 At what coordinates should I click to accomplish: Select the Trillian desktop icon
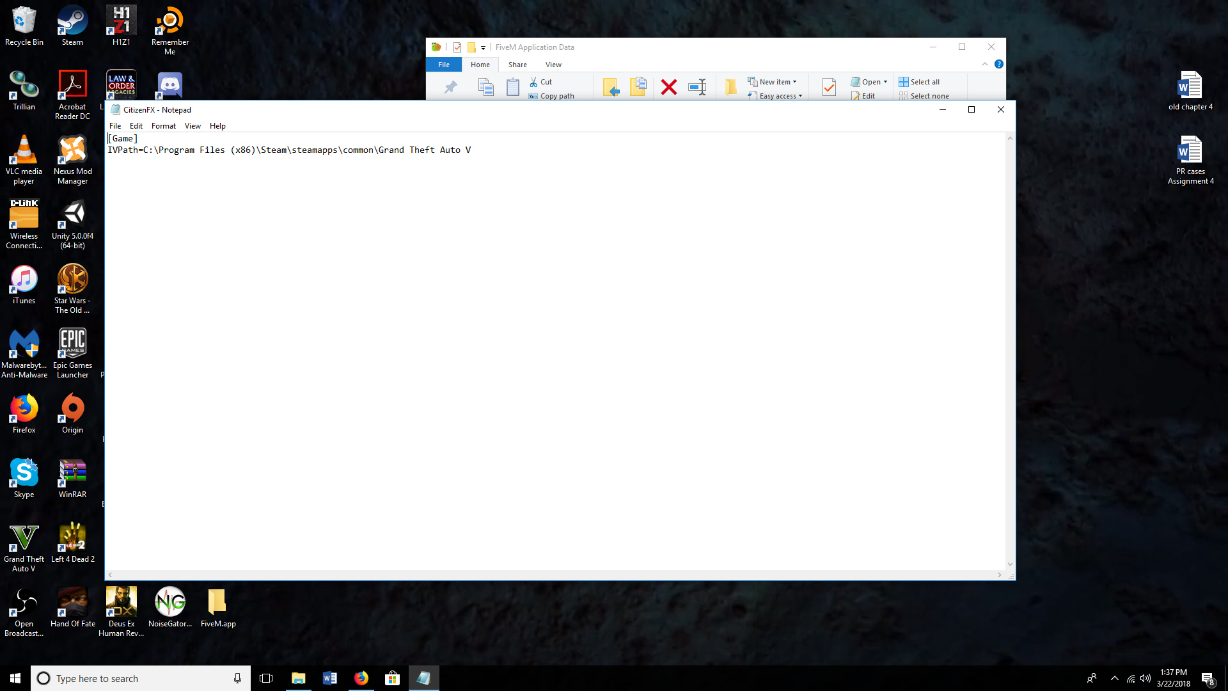click(x=24, y=90)
